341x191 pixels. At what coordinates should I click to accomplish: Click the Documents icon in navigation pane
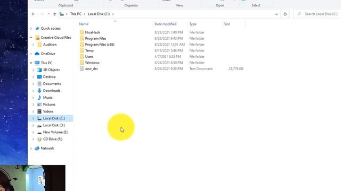pos(39,84)
